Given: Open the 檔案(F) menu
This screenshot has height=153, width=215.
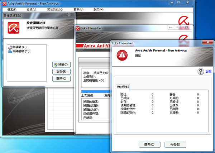Looking at the screenshot, I should (12, 10).
